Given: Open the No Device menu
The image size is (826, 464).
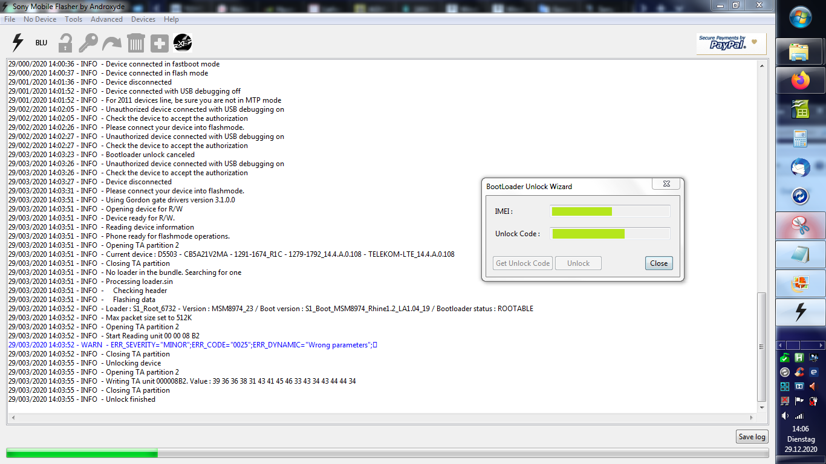Looking at the screenshot, I should point(40,19).
